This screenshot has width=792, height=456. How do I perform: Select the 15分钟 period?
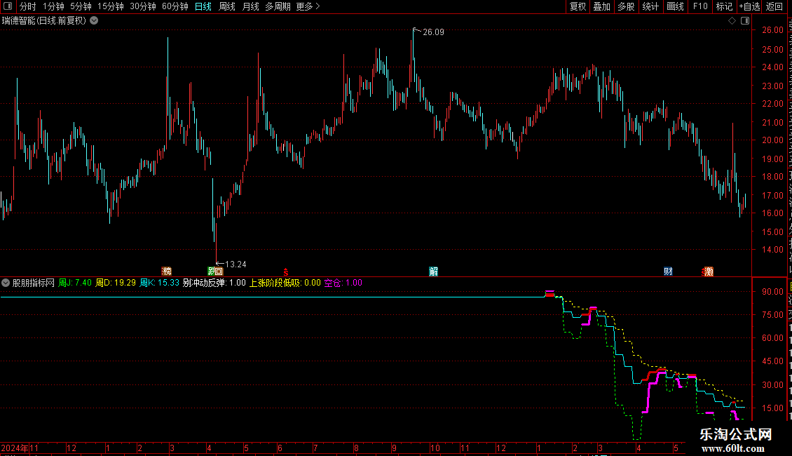click(x=111, y=6)
